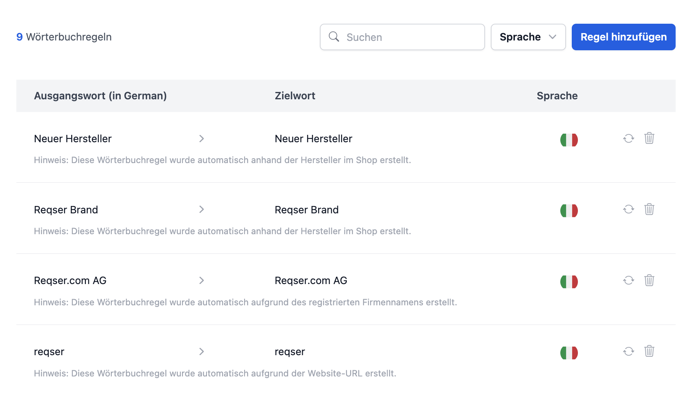This screenshot has width=692, height=394.
Task: Refresh the Neuer Hersteller dictionary rule
Action: click(628, 139)
